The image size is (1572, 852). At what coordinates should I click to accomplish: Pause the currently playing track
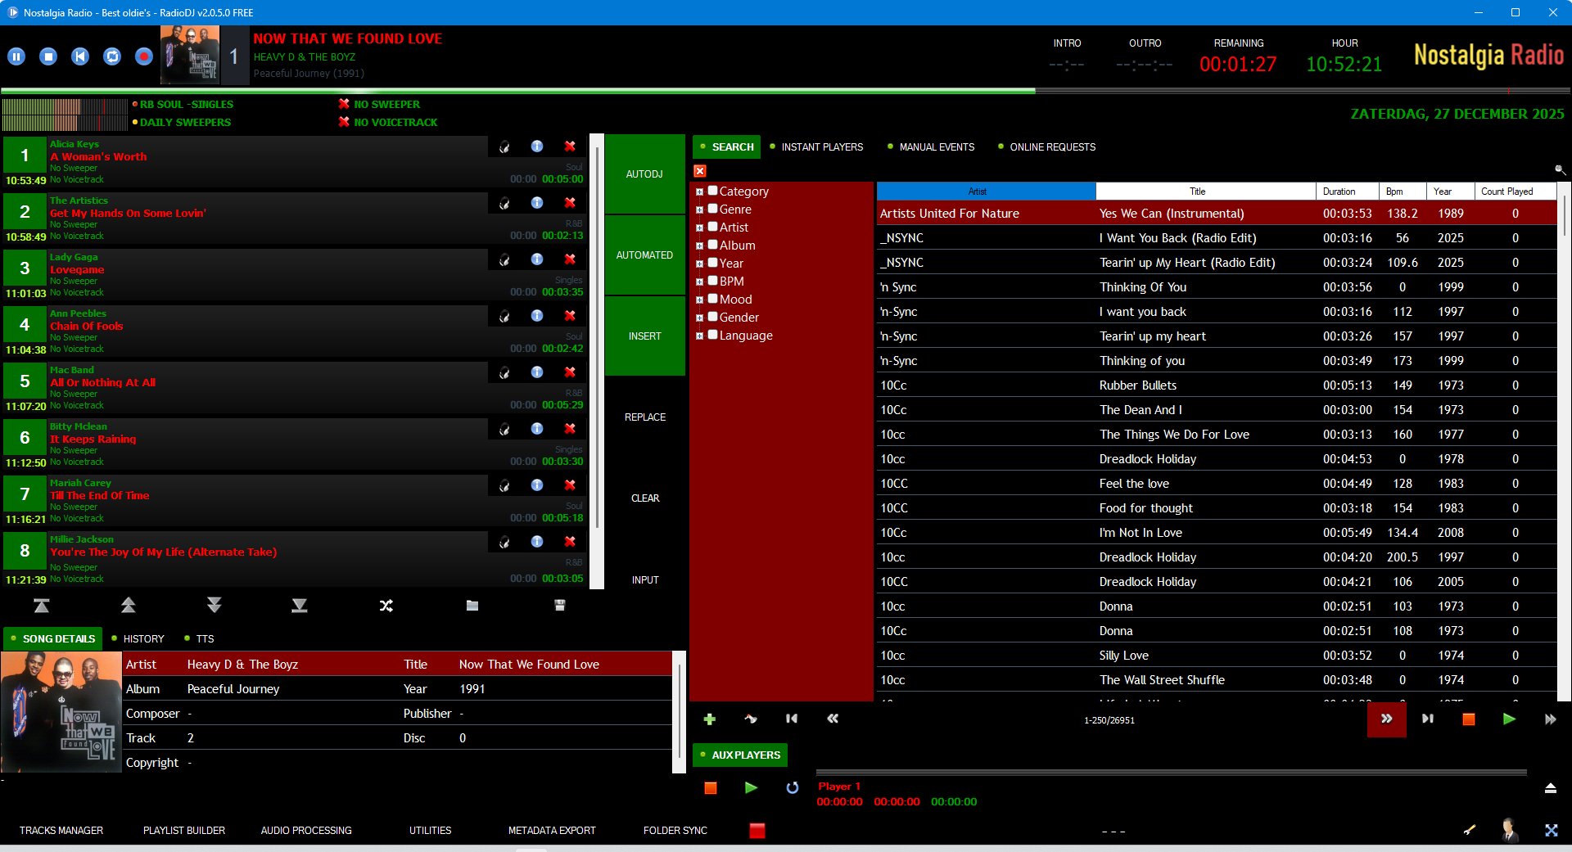point(16,56)
